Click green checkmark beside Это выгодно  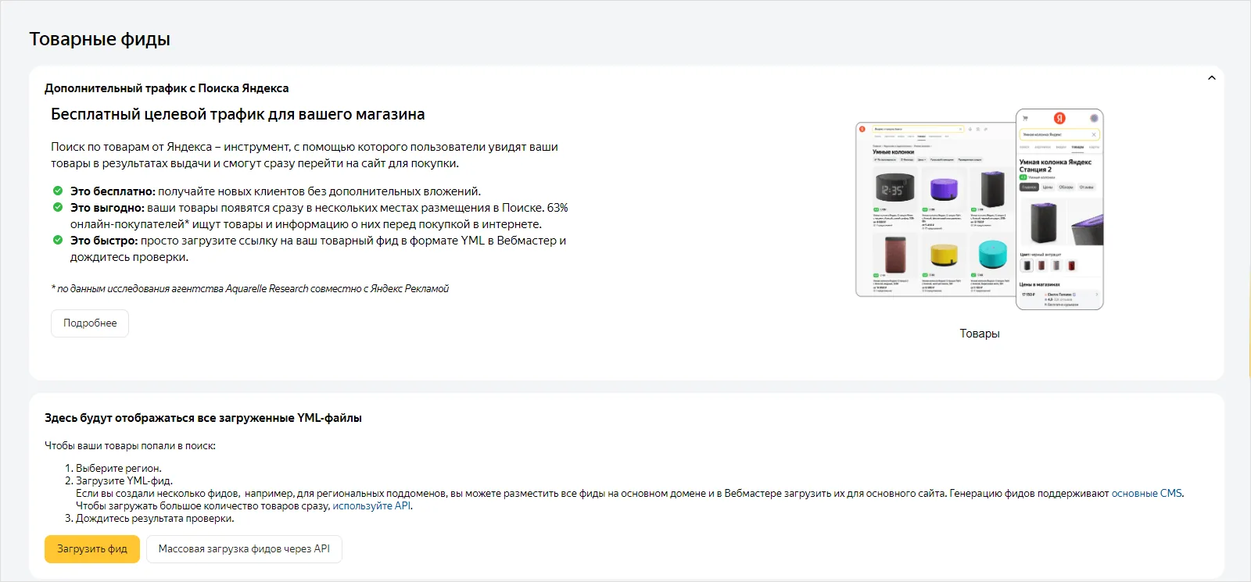pyautogui.click(x=58, y=207)
